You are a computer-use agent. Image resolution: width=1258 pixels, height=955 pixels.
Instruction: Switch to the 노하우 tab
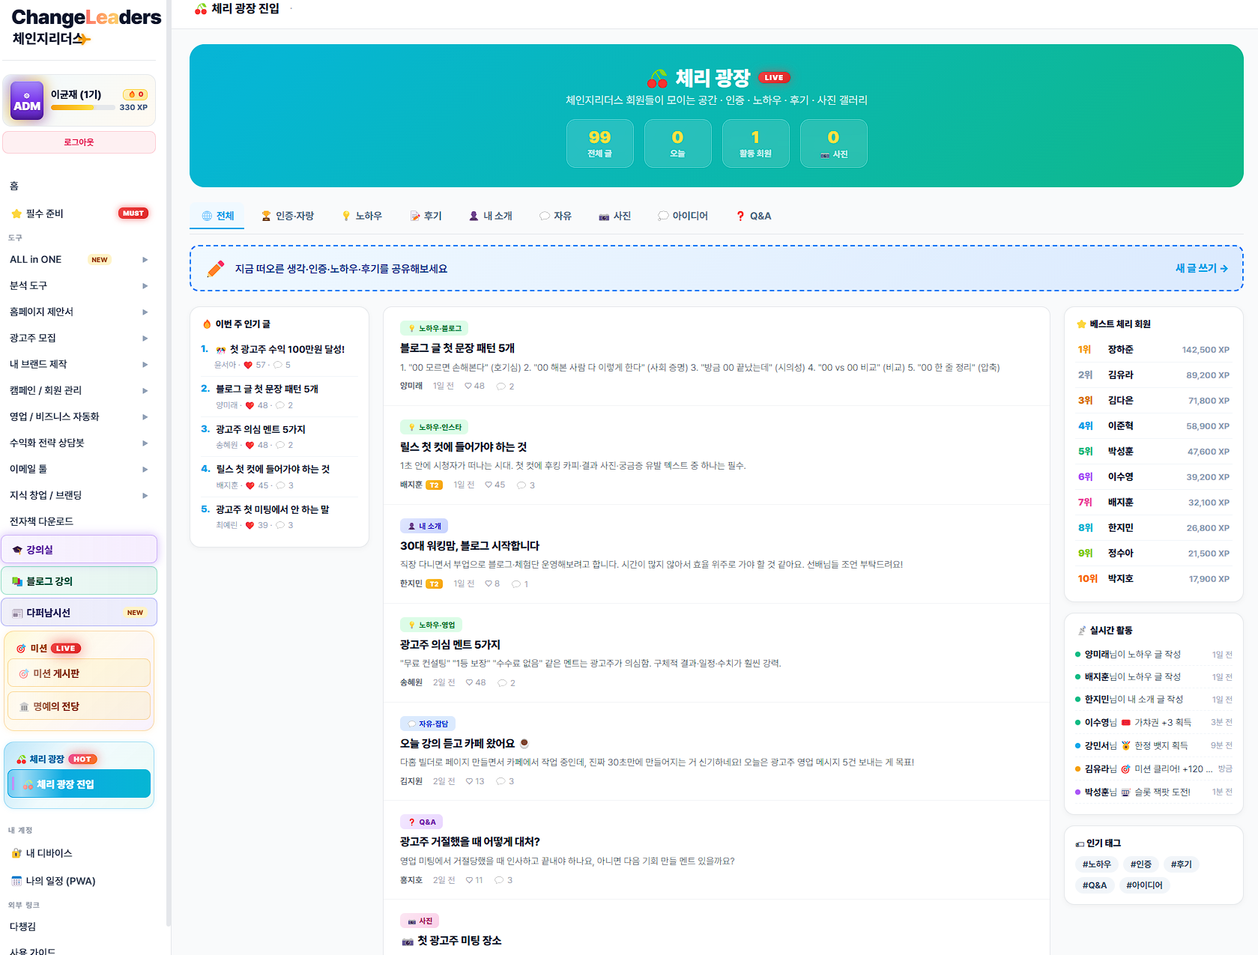click(x=361, y=216)
